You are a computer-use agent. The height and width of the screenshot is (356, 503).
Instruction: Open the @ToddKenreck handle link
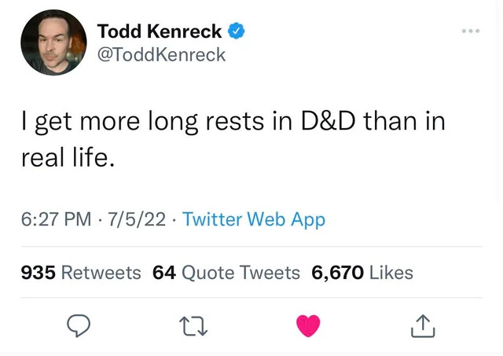161,54
